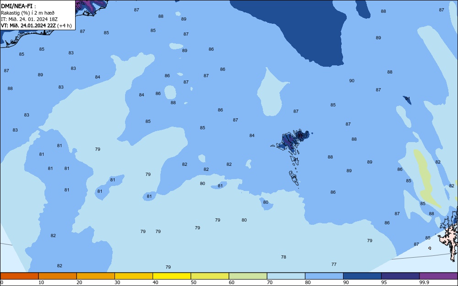Choose the medium blue 80–90 legend swatch
This screenshot has height=286, width=458.
pos(324,276)
